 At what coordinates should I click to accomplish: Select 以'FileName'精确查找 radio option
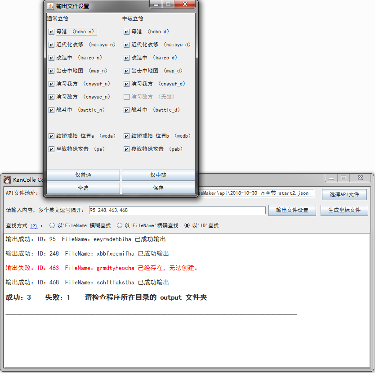coord(120,225)
